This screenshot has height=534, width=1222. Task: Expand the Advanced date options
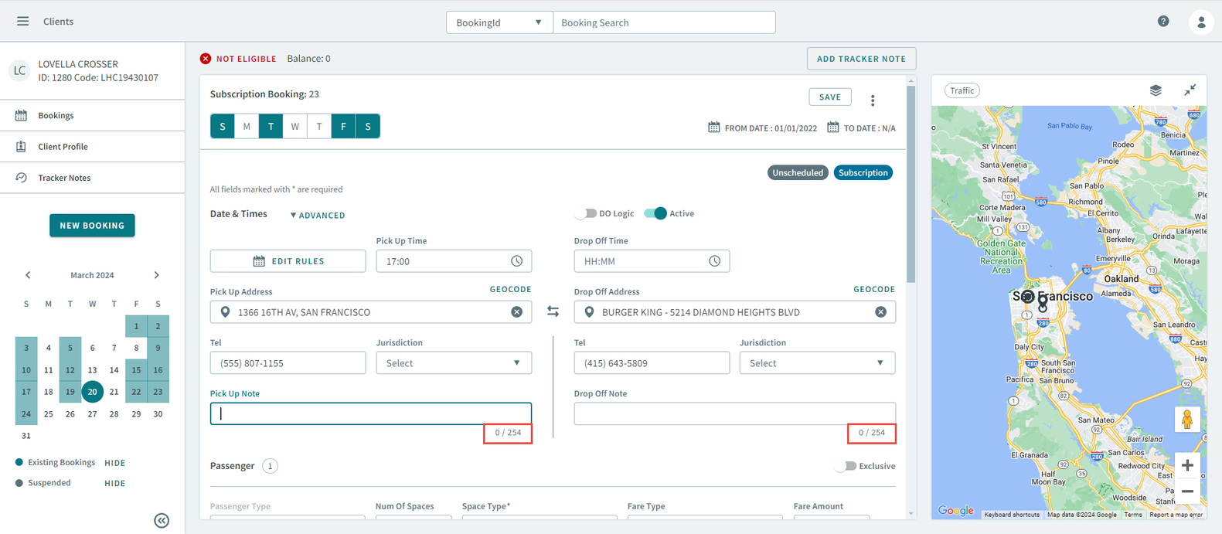pyautogui.click(x=318, y=216)
